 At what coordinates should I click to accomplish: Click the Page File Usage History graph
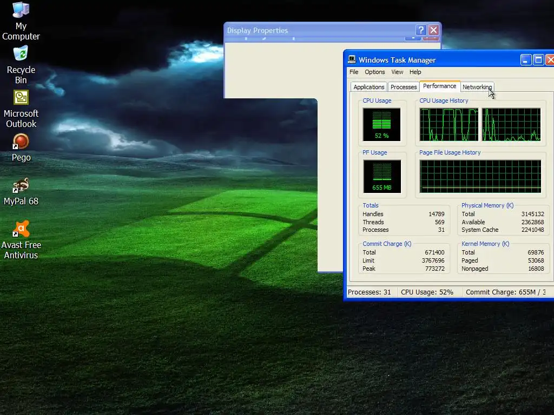point(480,177)
